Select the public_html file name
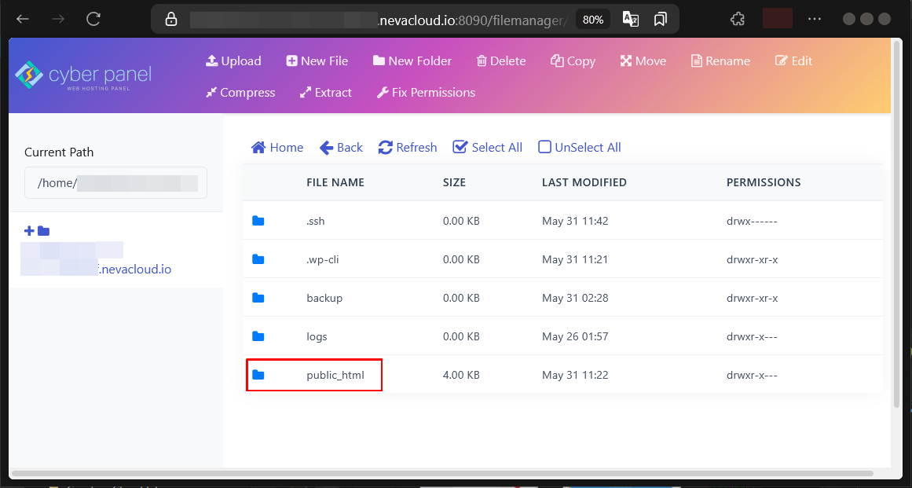The image size is (912, 488). coord(335,375)
